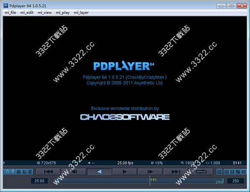Toggle the A alpha channel button
The image size is (250, 192).
(19, 172)
